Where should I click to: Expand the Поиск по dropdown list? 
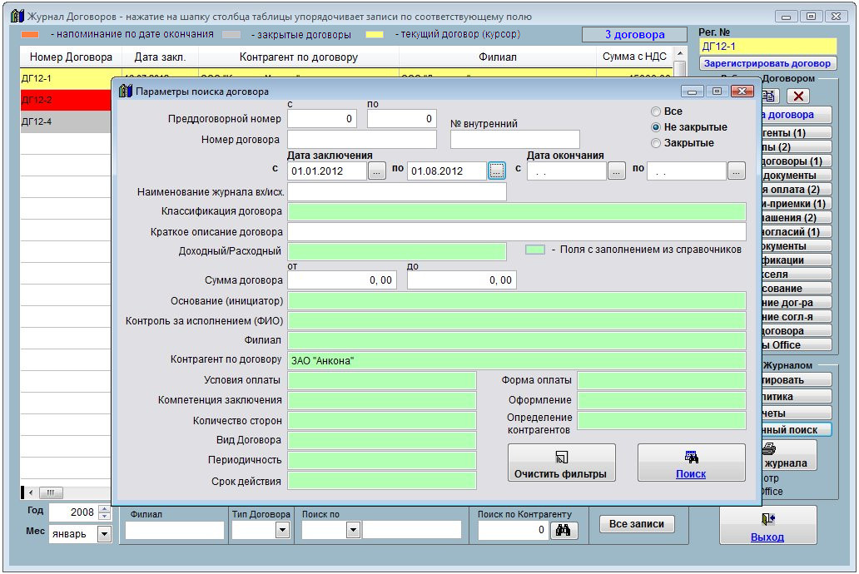point(352,530)
